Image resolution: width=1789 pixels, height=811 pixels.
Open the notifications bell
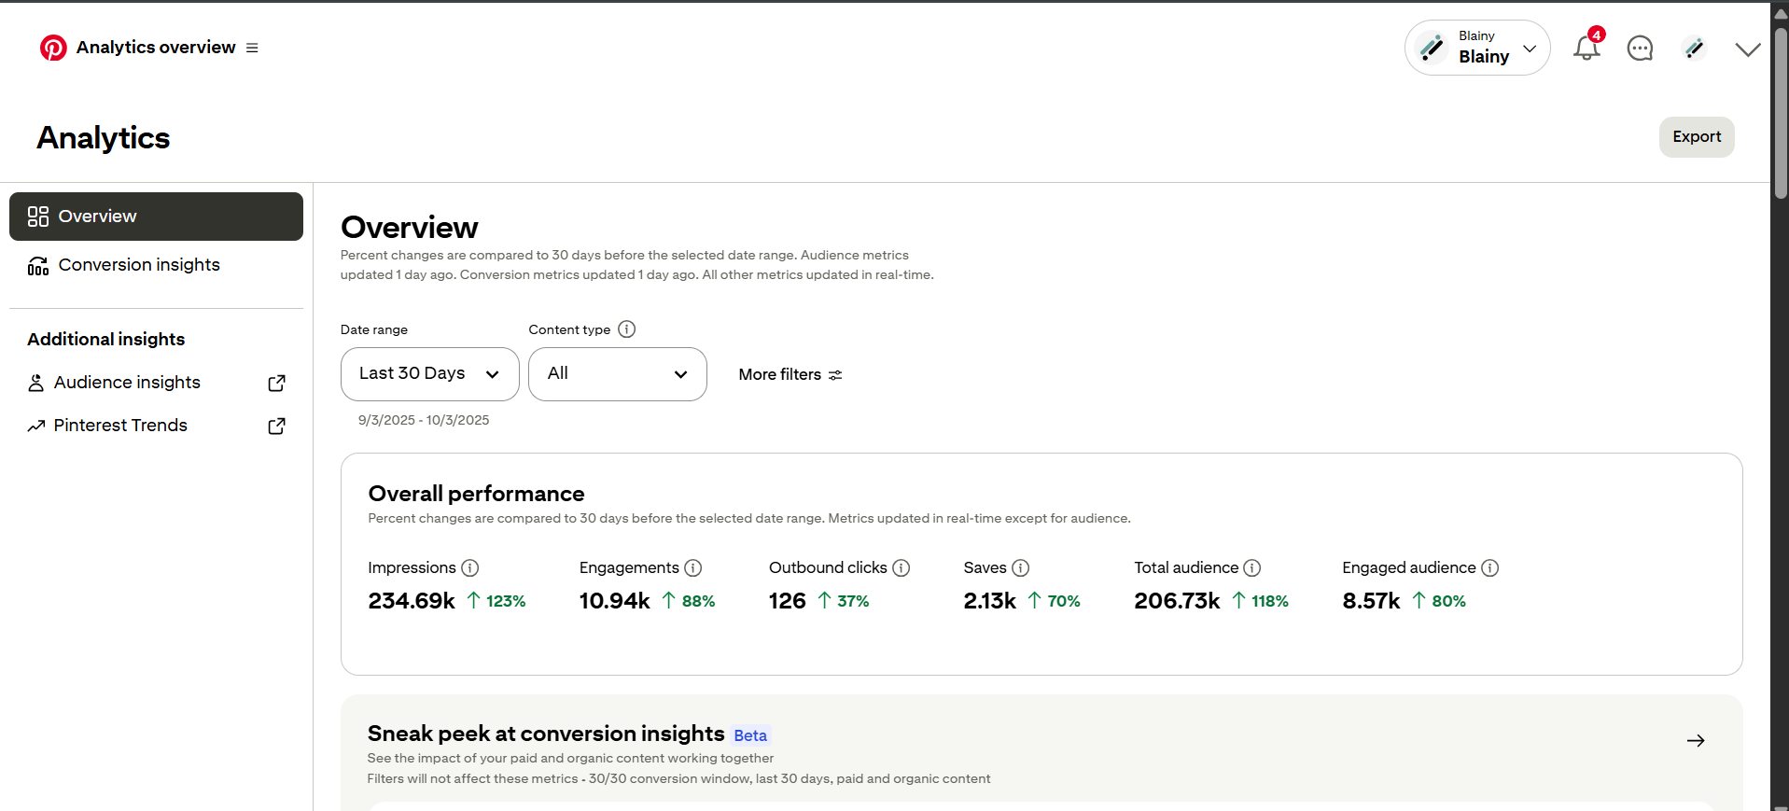1586,48
